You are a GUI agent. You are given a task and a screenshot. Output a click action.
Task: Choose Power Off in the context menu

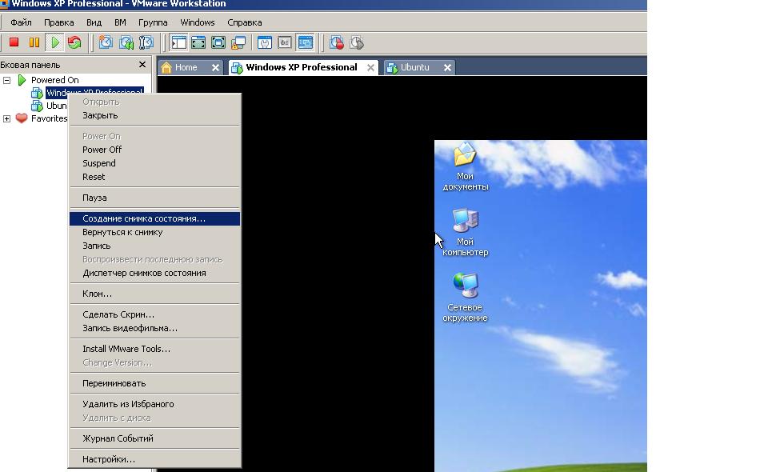(x=154, y=150)
